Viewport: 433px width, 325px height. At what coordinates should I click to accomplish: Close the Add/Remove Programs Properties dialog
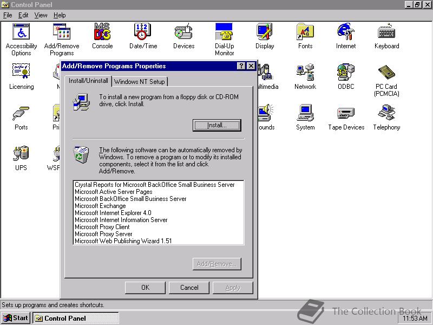click(251, 66)
